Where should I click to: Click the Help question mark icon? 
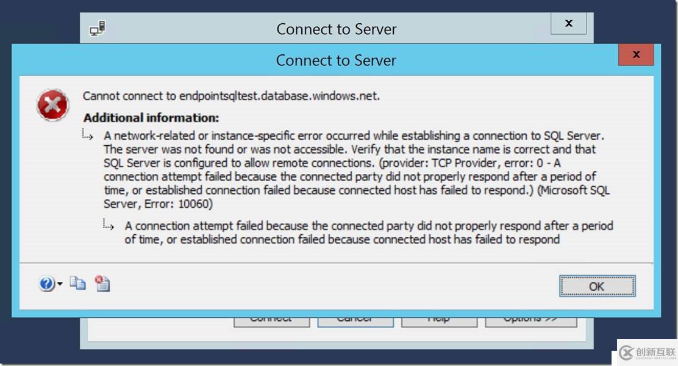click(46, 284)
